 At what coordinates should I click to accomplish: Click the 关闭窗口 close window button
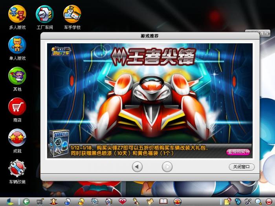click(x=242, y=167)
